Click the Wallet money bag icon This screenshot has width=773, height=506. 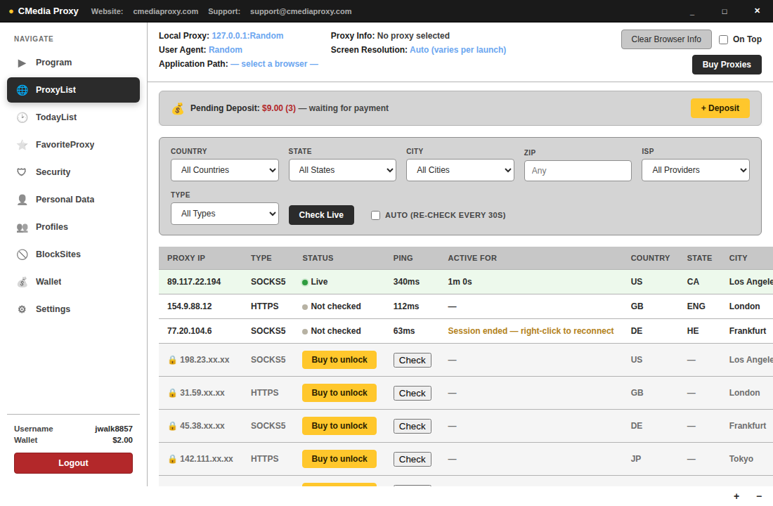pyautogui.click(x=22, y=282)
